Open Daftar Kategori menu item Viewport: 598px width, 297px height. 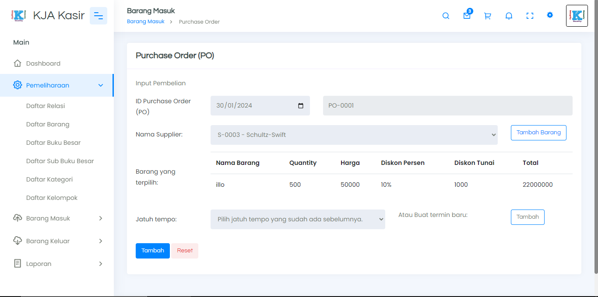(49, 179)
